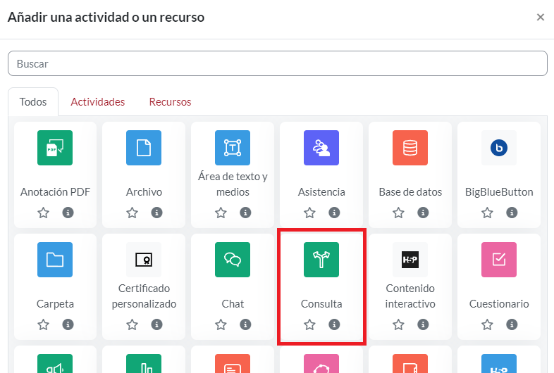
Task: Pick the Chat activity icon
Action: (x=233, y=260)
